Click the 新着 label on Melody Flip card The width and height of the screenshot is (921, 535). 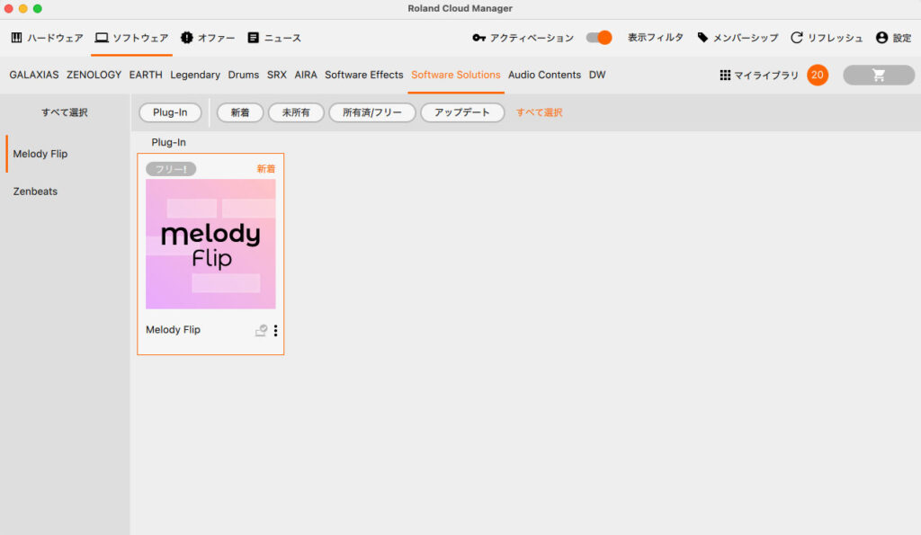[x=266, y=169]
